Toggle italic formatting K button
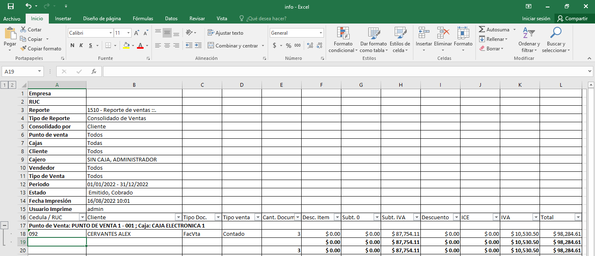This screenshot has height=256, width=595. [81, 46]
